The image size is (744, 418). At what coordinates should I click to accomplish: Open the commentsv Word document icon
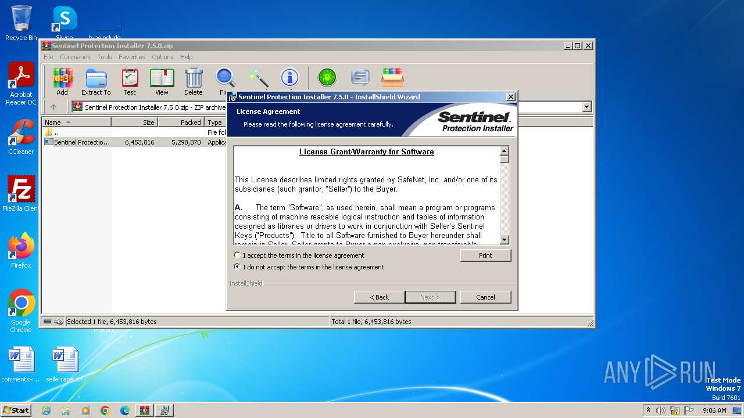point(21,365)
